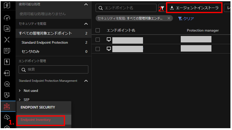232x130 pixels.
Task: Select the red Endpoint Security sidebar icon
Action: pyautogui.click(x=7, y=106)
